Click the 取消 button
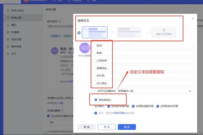 pyautogui.click(x=87, y=127)
